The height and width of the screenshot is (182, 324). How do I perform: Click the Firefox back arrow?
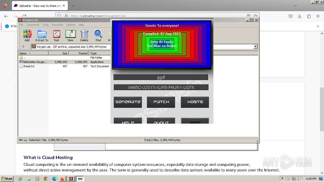6,16
